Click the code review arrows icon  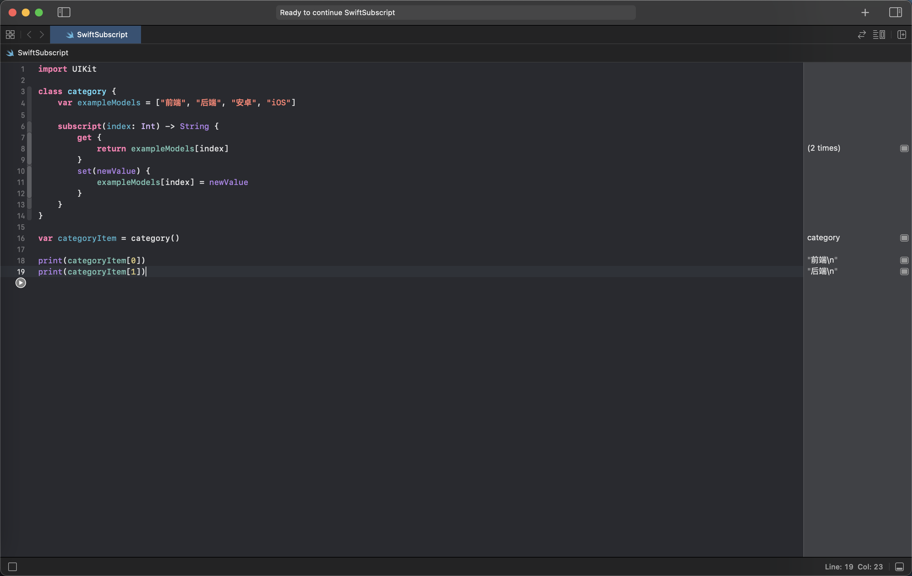tap(862, 35)
